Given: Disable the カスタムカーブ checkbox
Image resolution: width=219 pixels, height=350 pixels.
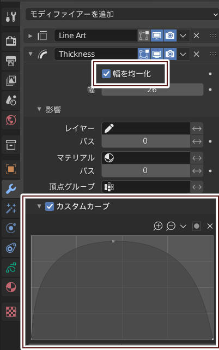Looking at the screenshot, I should coord(49,206).
